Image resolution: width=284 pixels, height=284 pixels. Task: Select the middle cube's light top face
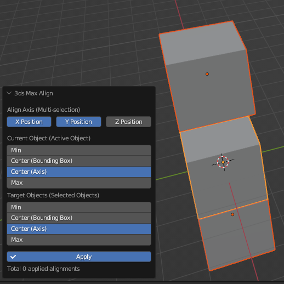pos(219,139)
